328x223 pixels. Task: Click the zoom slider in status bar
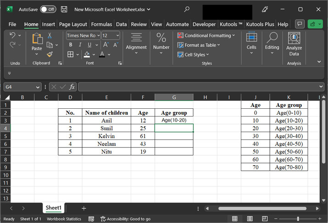(299, 219)
